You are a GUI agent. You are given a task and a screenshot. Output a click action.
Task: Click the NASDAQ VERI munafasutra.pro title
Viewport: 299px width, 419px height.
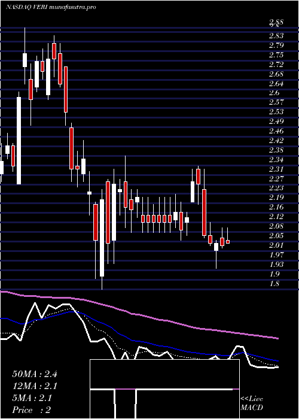click(51, 7)
